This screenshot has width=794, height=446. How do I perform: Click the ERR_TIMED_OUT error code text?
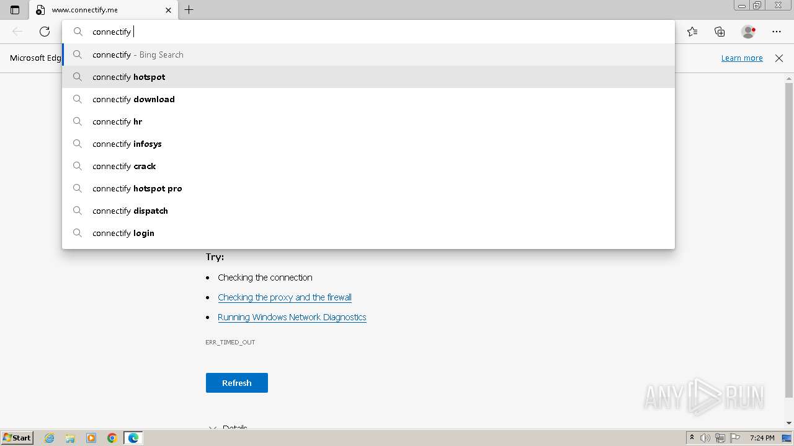pos(230,342)
